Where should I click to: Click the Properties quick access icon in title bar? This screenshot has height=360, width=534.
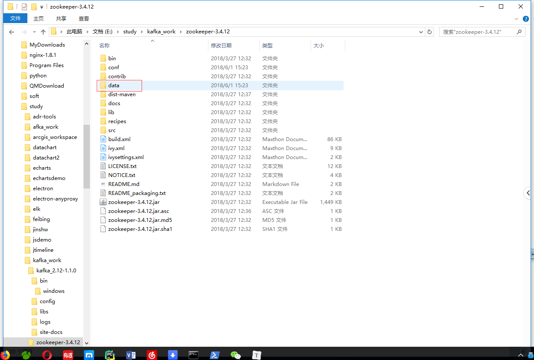[24, 6]
